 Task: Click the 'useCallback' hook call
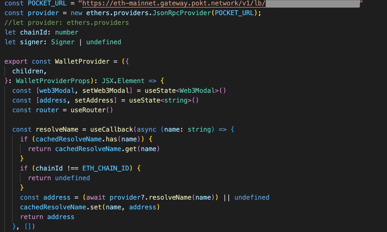coord(111,129)
